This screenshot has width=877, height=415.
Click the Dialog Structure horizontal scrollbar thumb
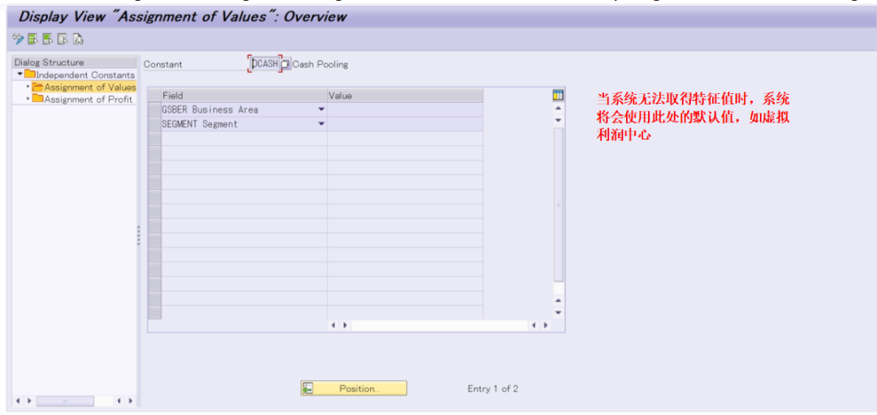pyautogui.click(x=65, y=401)
